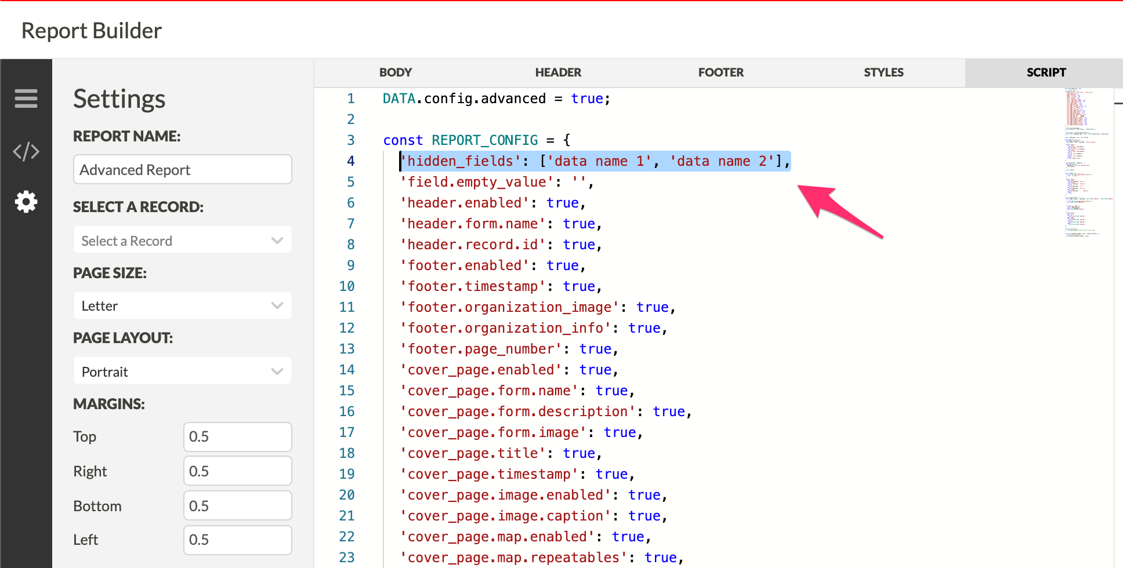Click the code minimap preview

pos(1088,162)
